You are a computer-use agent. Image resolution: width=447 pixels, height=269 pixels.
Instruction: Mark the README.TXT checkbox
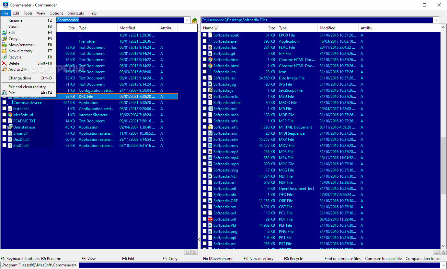[x=5, y=121]
